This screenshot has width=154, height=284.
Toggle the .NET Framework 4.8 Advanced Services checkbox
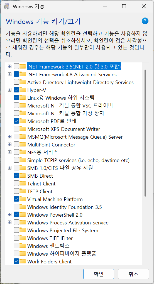pos(16,74)
